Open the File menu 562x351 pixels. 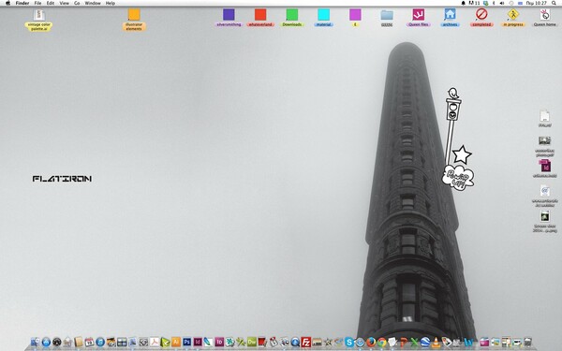[37, 3]
